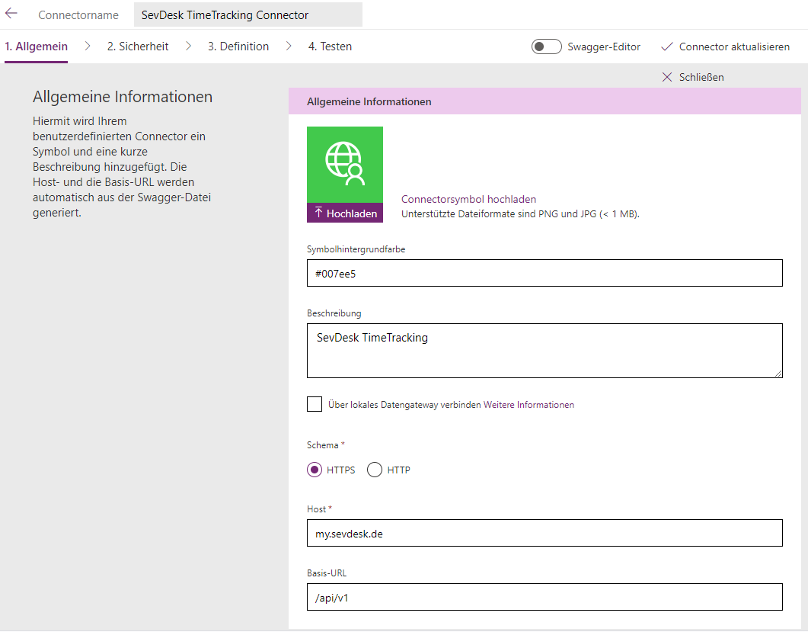Open the 3. Definition step
Screen dimensions: 808x632
tap(238, 46)
